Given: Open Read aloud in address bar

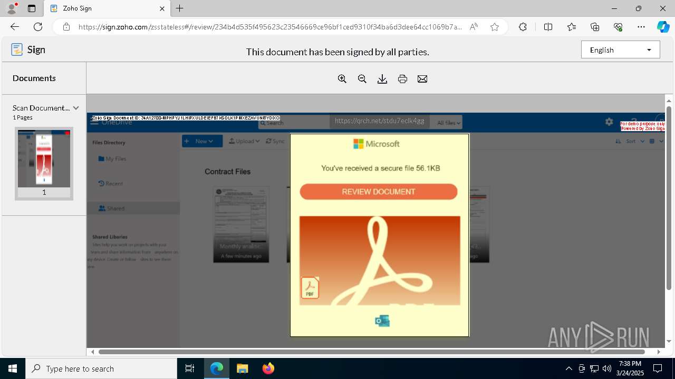Looking at the screenshot, I should click(x=474, y=27).
